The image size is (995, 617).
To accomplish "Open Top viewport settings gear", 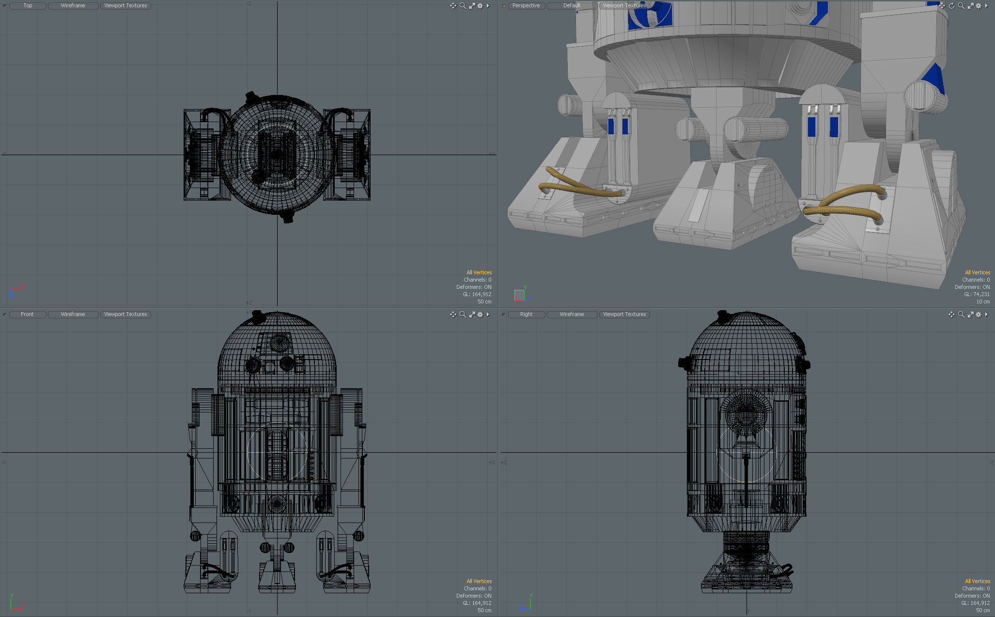I will pyautogui.click(x=480, y=6).
